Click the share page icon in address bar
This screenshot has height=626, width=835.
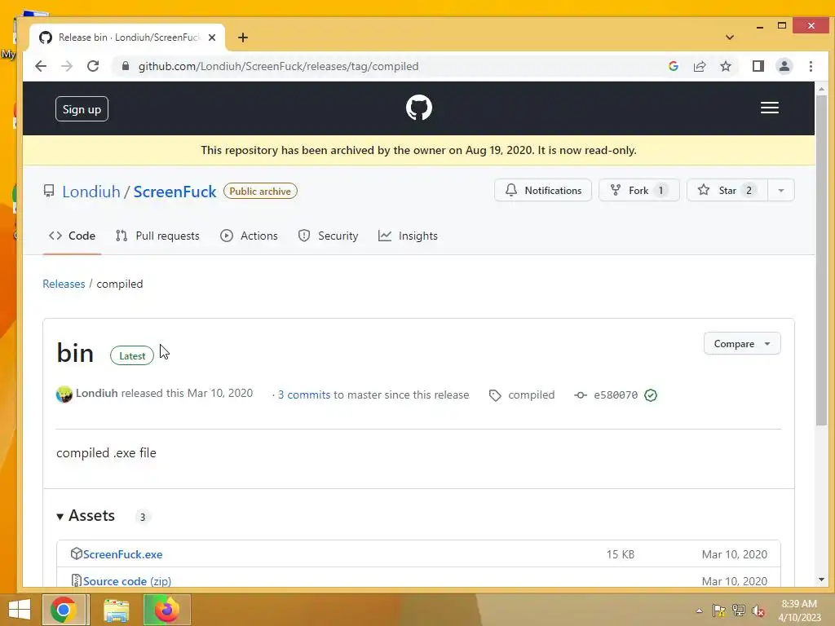(x=699, y=66)
